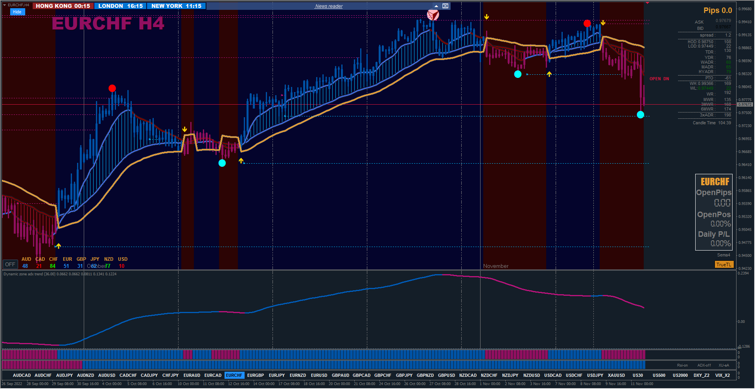Open the News reader link
Screen dimensions: 755x389
point(329,6)
